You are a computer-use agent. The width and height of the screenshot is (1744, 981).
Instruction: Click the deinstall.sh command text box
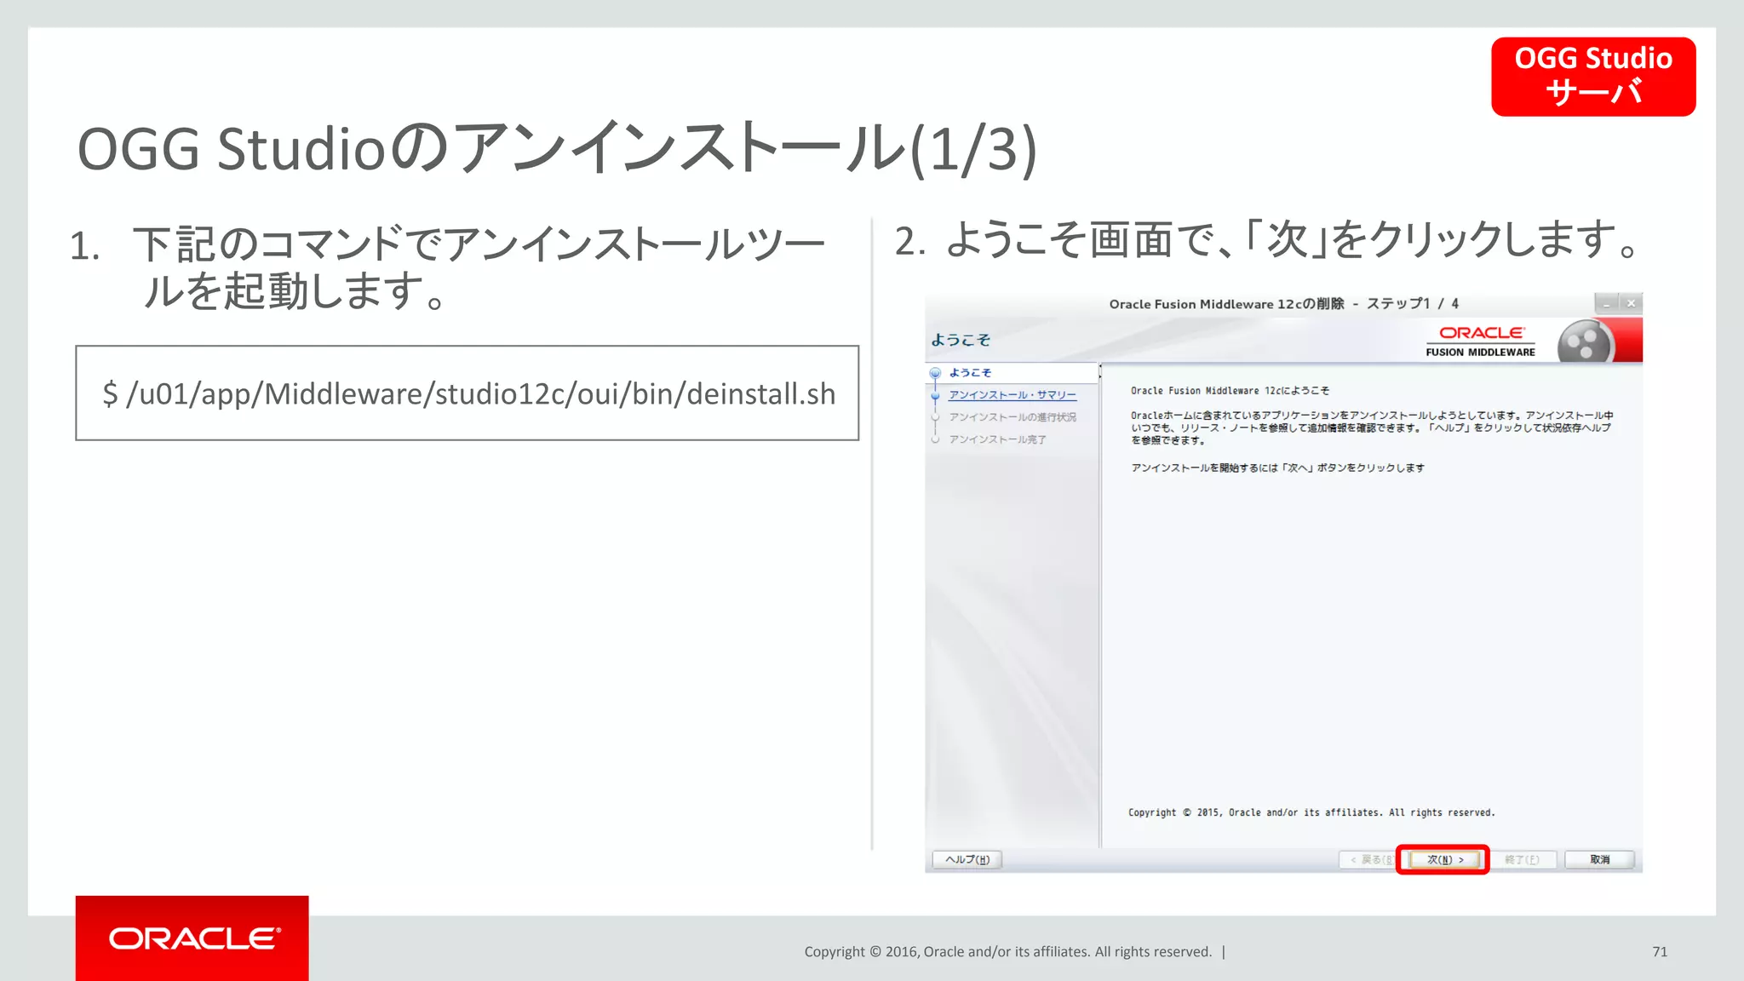tap(468, 393)
